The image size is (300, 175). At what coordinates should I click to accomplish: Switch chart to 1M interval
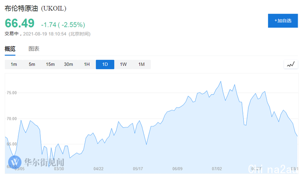click(x=142, y=65)
